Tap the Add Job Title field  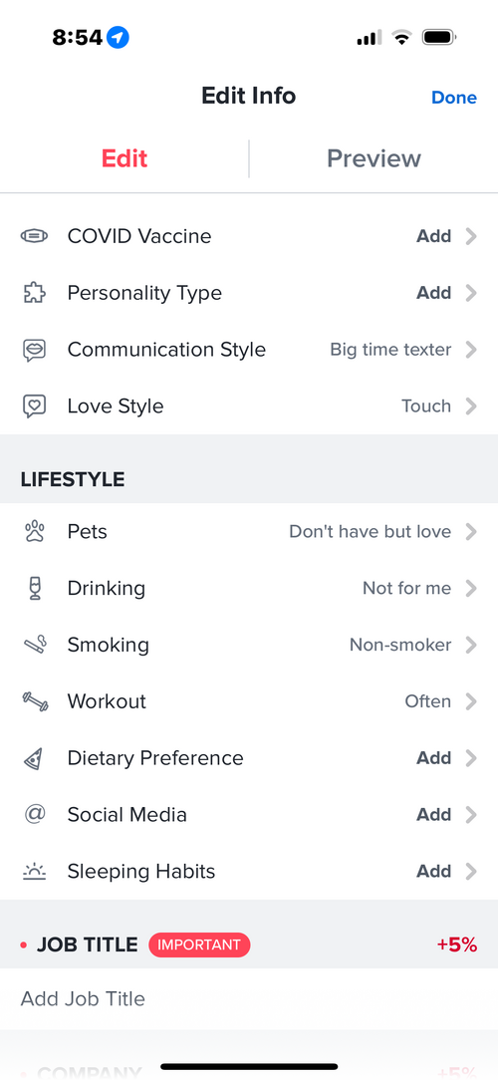[249, 998]
